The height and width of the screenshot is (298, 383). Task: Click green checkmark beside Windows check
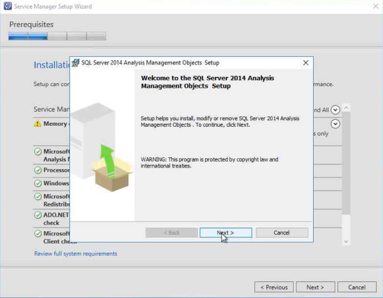click(38, 183)
